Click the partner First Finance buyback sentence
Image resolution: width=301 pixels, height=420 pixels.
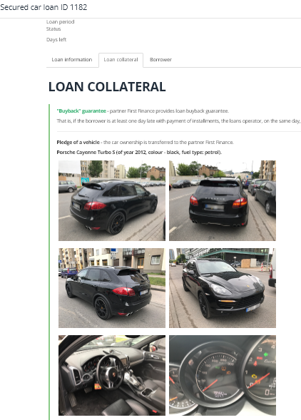(x=169, y=111)
